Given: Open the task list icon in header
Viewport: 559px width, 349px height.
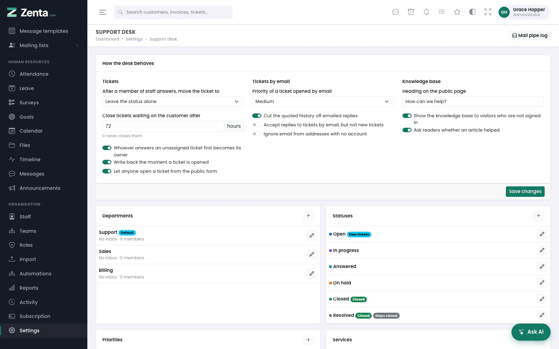Looking at the screenshot, I should tap(442, 12).
